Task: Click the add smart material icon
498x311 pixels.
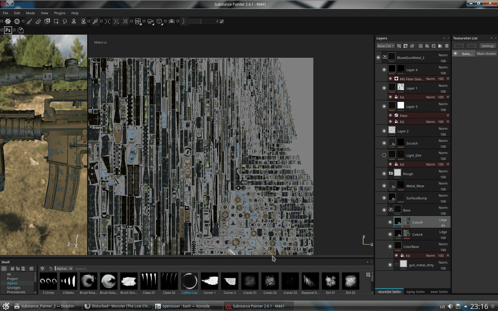Action: click(434, 46)
